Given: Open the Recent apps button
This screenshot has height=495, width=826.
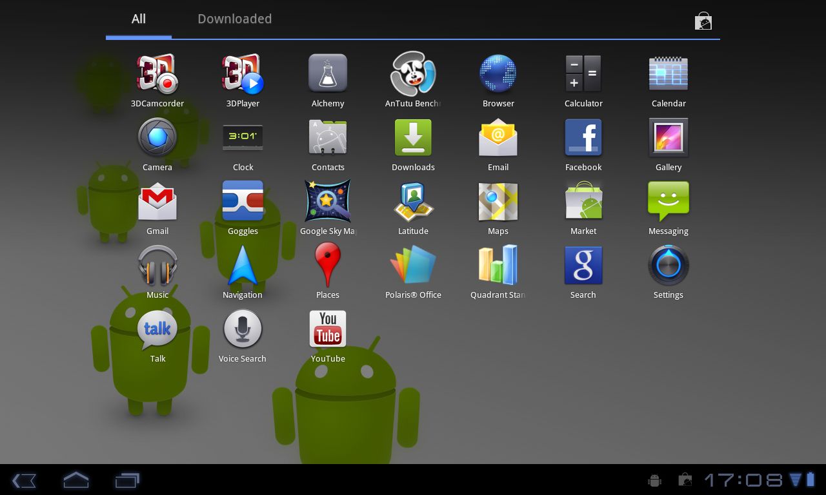Looking at the screenshot, I should [x=127, y=480].
